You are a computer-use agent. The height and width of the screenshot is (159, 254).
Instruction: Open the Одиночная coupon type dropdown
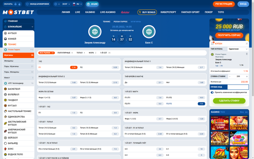tap(238, 49)
